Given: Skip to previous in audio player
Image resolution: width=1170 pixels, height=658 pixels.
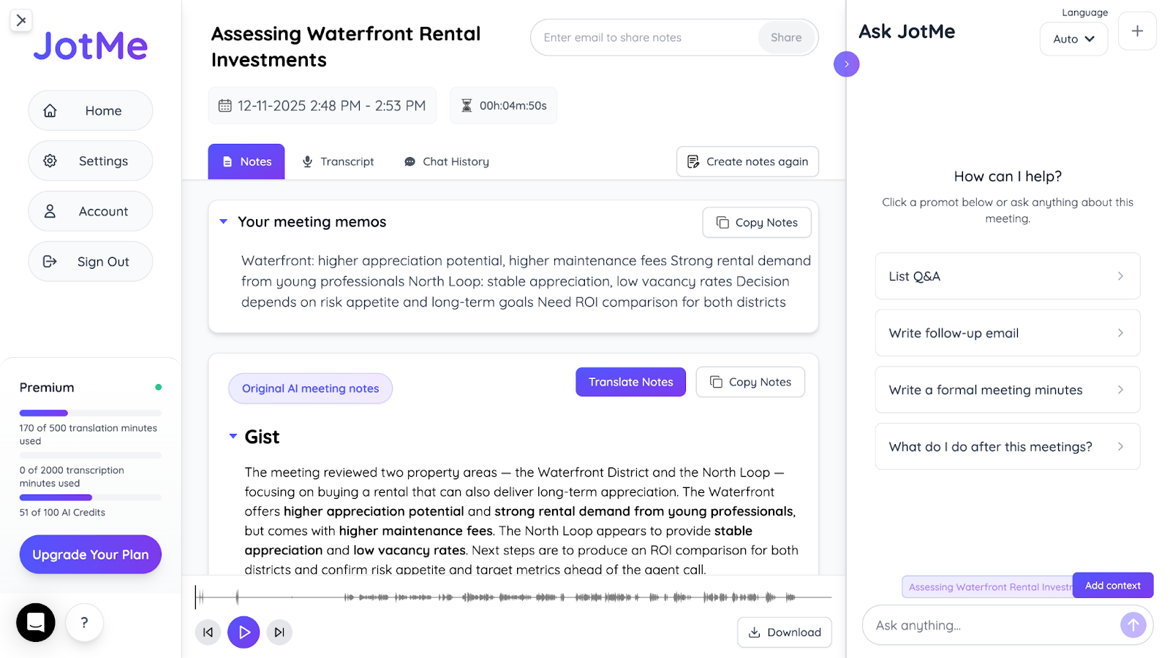Looking at the screenshot, I should (x=208, y=632).
